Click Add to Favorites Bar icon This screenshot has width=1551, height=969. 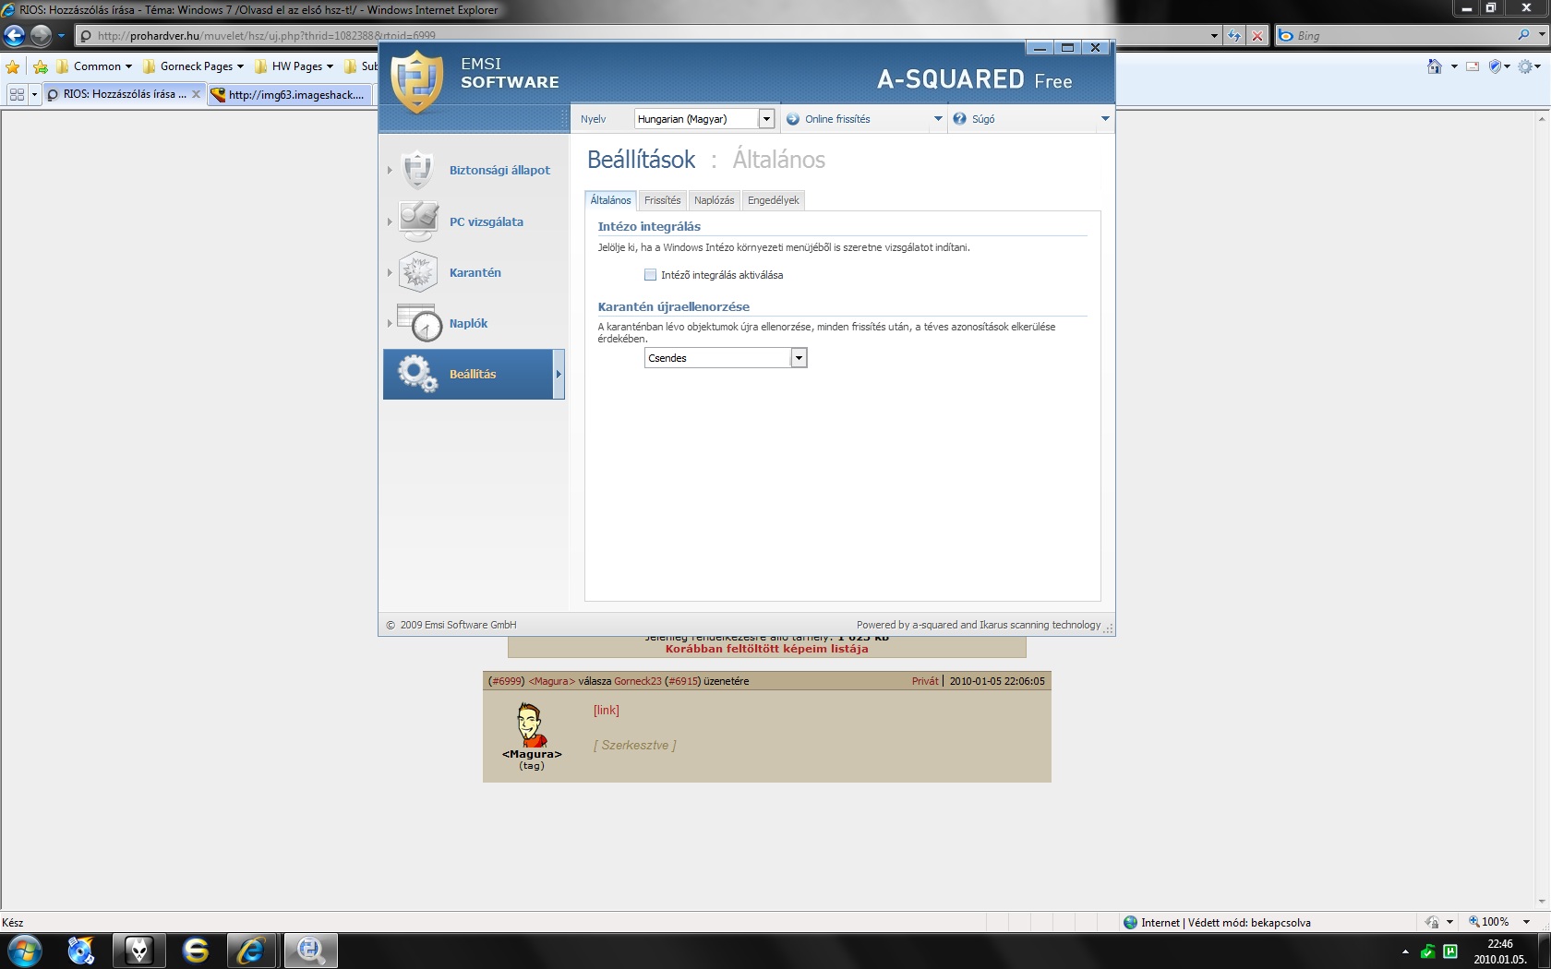(x=41, y=66)
